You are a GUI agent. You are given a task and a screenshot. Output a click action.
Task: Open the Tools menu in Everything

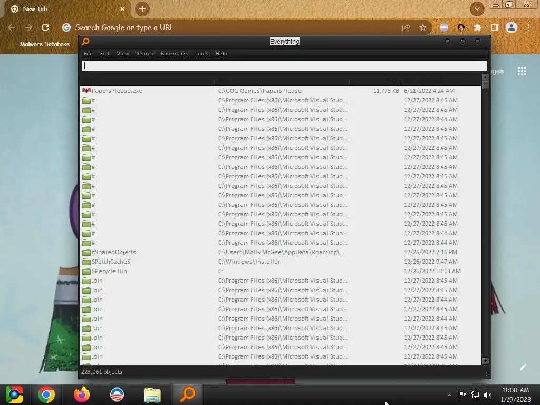coord(202,54)
